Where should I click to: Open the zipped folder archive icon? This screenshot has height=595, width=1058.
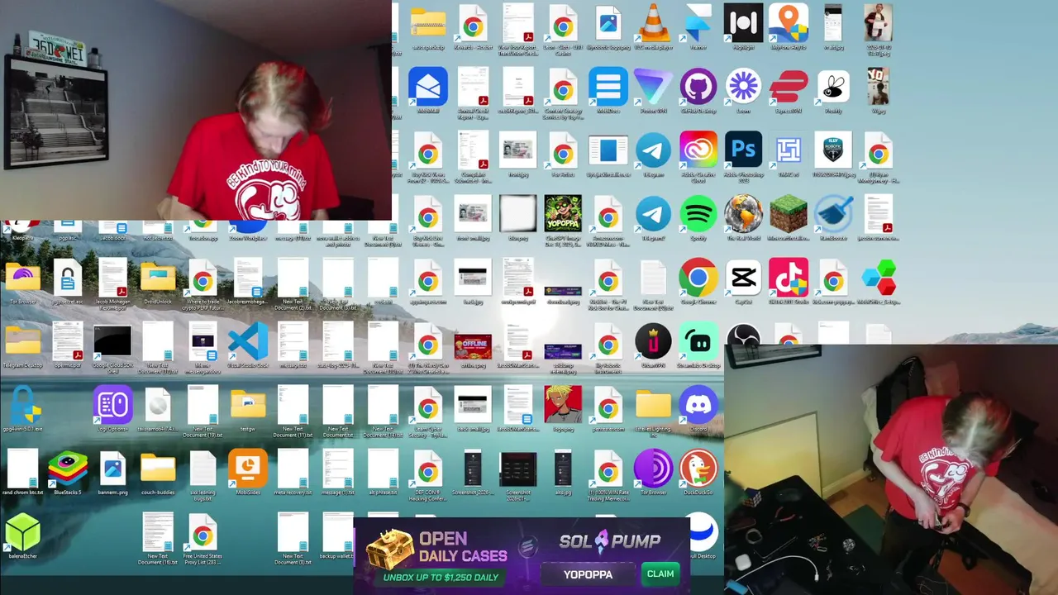click(428, 23)
